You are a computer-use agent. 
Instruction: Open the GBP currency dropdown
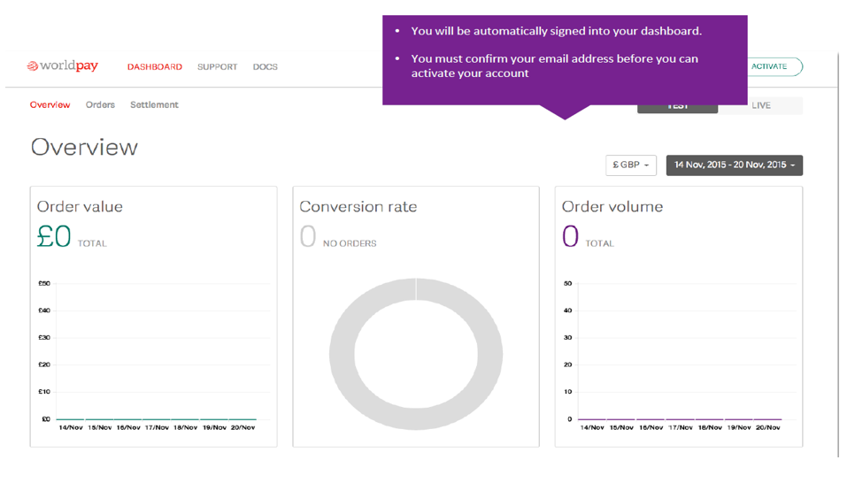click(631, 165)
